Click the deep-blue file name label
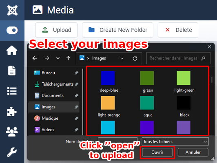This screenshot has height=163, width=217. tap(109, 90)
